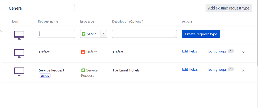This screenshot has height=108, width=258.
Task: Grab the Defect row drag handle
Action: click(6, 52)
